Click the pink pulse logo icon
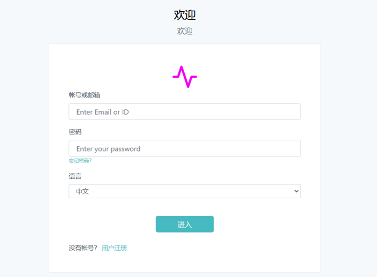This screenshot has height=277, width=377. coord(185,77)
